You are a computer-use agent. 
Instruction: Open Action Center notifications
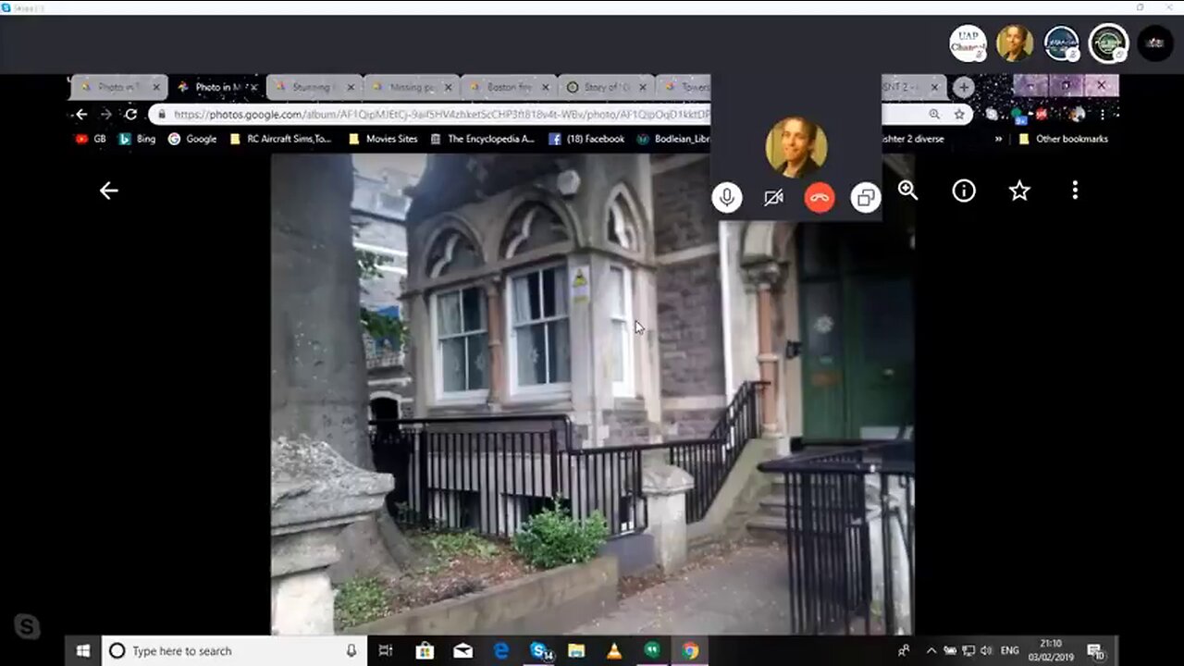pos(1094,651)
